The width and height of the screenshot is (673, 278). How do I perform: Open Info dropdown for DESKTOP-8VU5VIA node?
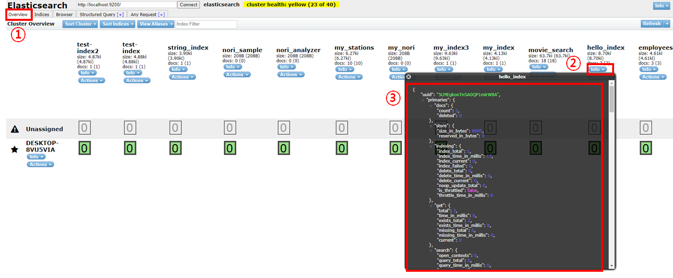pyautogui.click(x=35, y=157)
